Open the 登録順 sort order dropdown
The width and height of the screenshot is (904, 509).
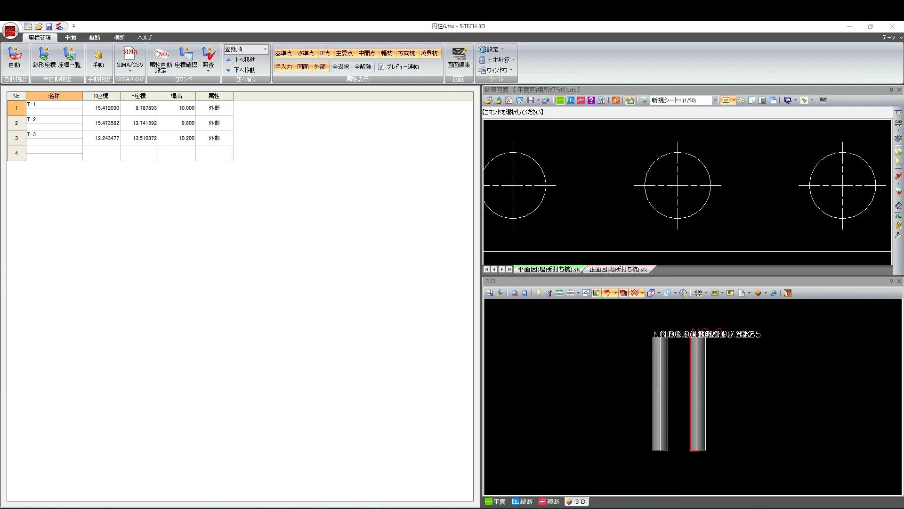(246, 49)
